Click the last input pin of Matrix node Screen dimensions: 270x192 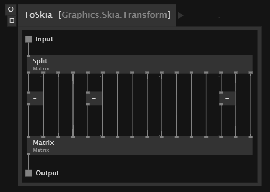[251, 137]
